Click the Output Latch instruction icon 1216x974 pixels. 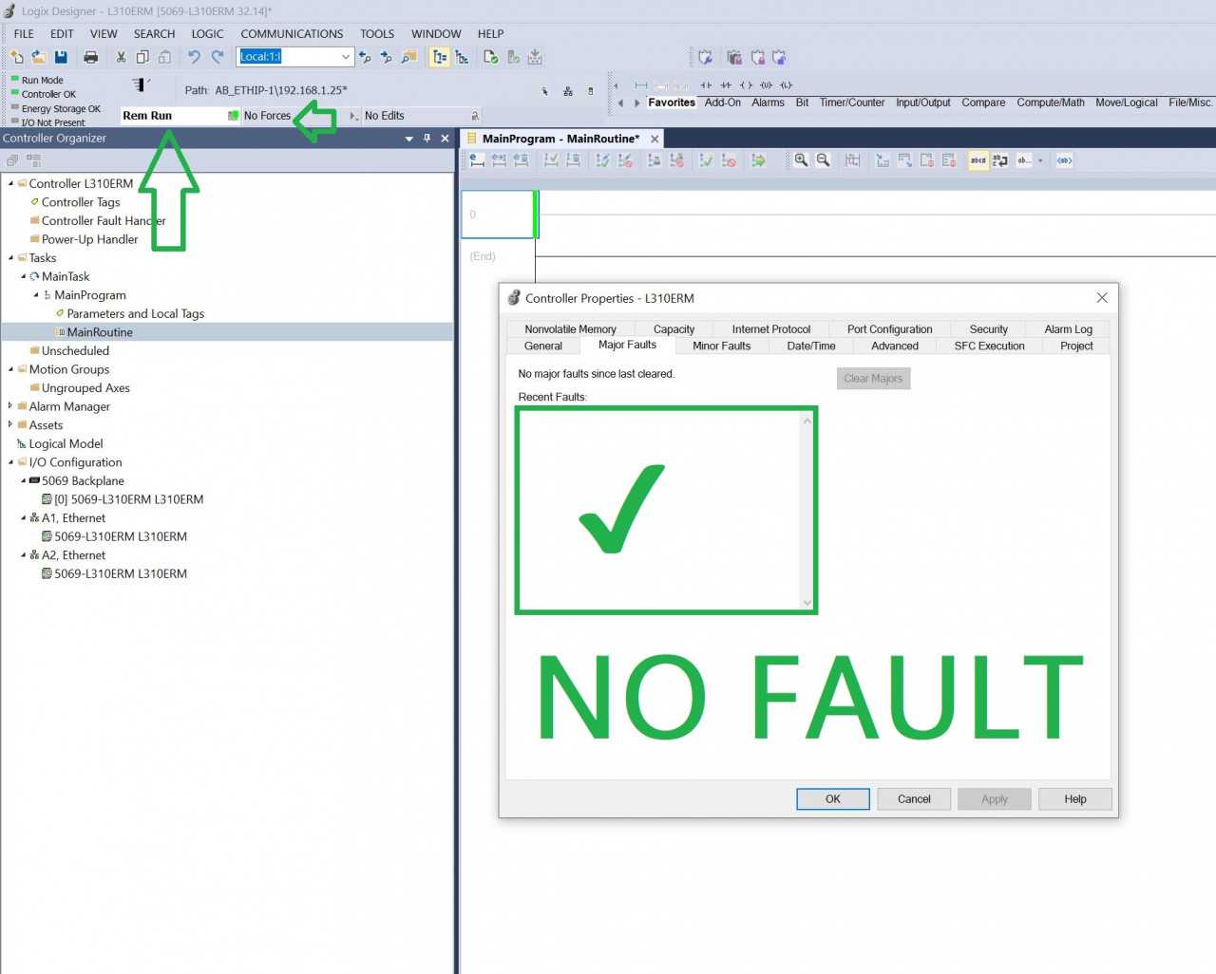(787, 85)
